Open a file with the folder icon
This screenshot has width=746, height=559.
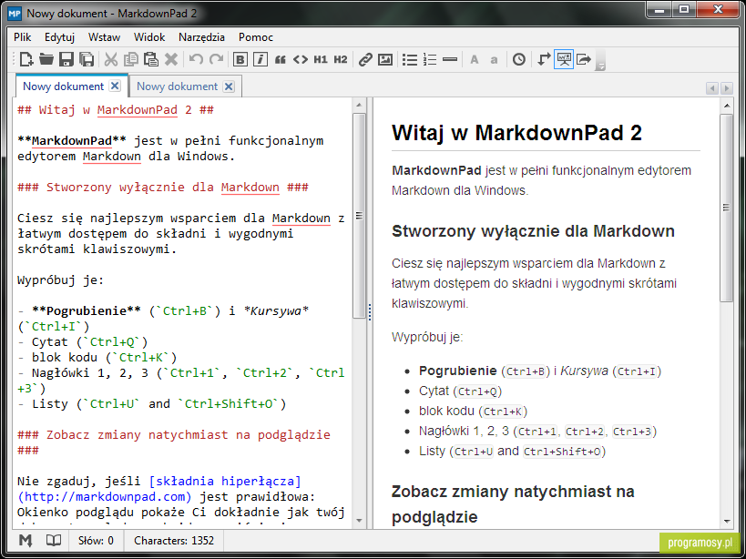click(x=46, y=59)
